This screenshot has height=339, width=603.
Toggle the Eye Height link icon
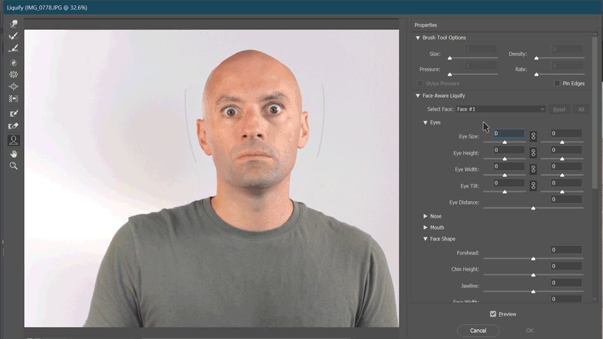tap(533, 153)
